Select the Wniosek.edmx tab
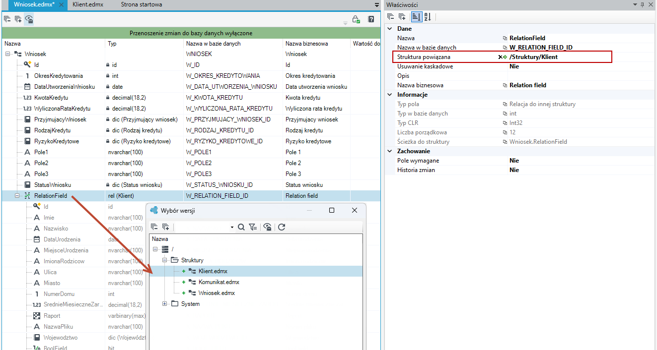The image size is (657, 350). coord(35,4)
